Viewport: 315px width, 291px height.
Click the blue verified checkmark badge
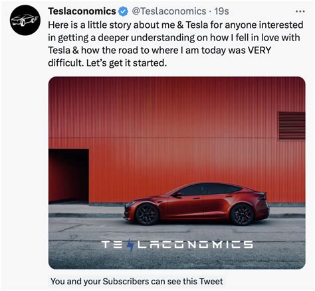[123, 11]
